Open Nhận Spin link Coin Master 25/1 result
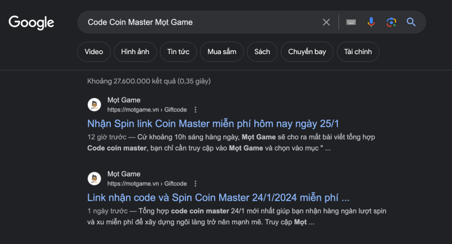 [213, 123]
